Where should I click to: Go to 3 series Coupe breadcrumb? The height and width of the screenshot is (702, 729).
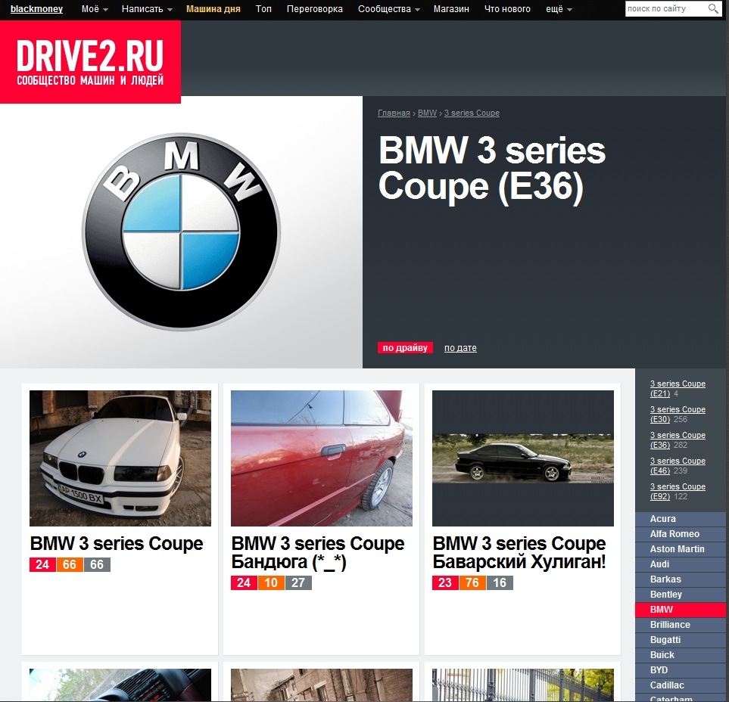click(x=472, y=113)
